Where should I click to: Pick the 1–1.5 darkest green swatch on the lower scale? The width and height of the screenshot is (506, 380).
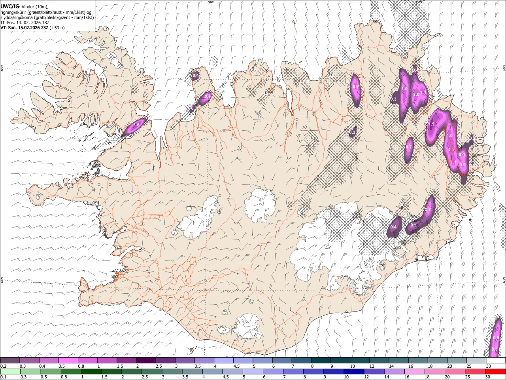coord(91,371)
